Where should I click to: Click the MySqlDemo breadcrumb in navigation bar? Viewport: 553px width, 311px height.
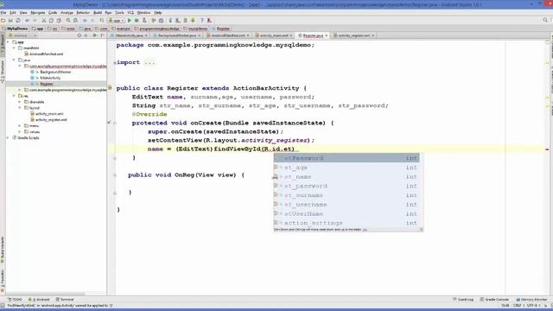[15, 29]
